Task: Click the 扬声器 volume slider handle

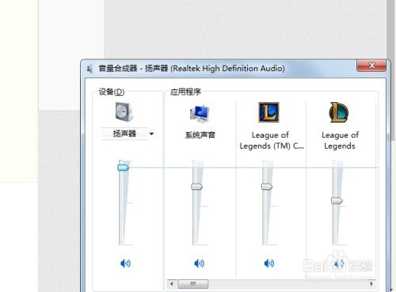Action: pos(123,168)
